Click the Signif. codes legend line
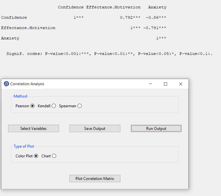The height and width of the screenshot is (196, 221). 109,54
